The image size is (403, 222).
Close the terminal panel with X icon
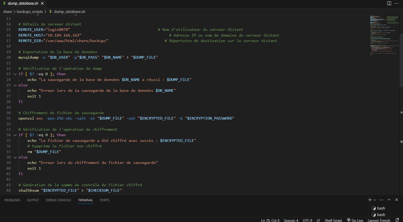tap(397, 200)
